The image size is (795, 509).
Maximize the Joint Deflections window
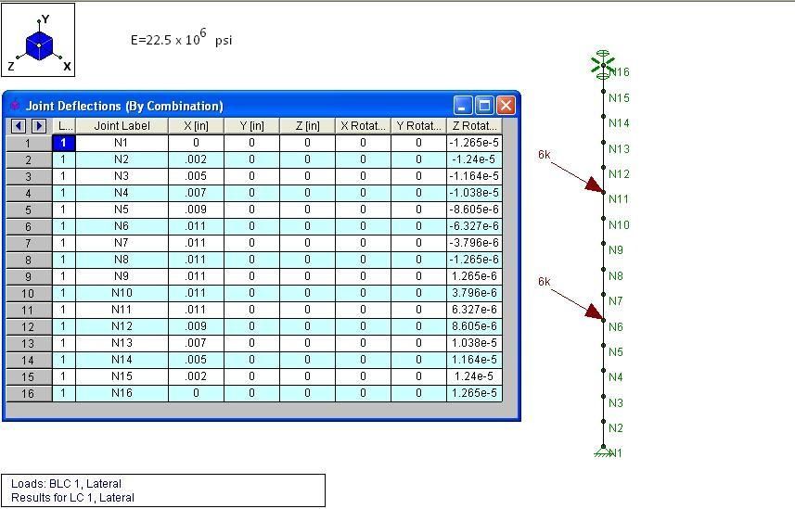[x=484, y=106]
